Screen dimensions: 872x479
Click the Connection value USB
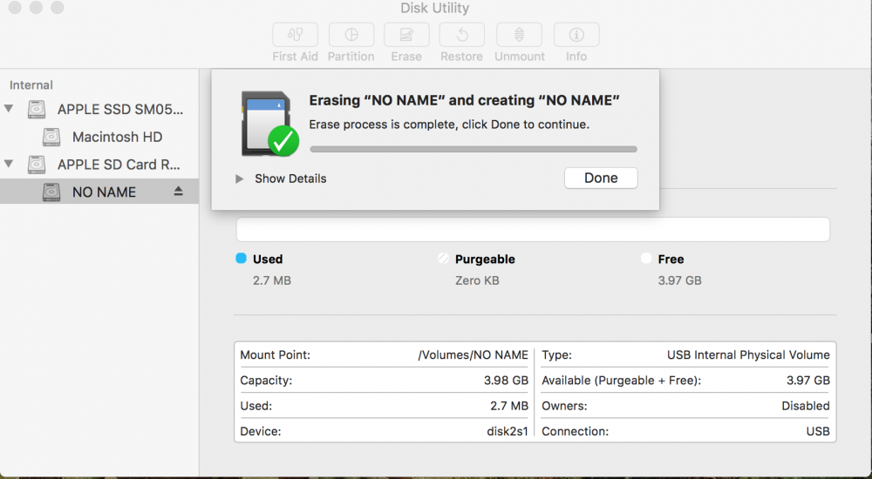tap(818, 431)
